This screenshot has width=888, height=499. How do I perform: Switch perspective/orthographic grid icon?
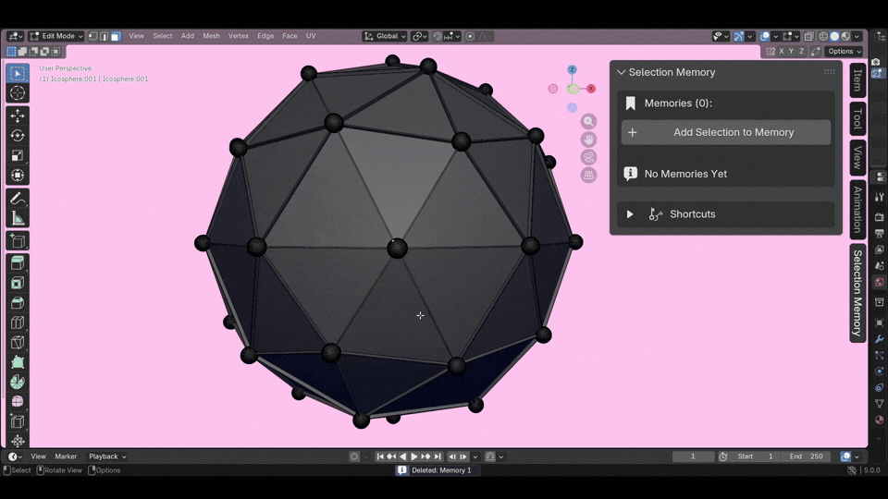coord(588,175)
